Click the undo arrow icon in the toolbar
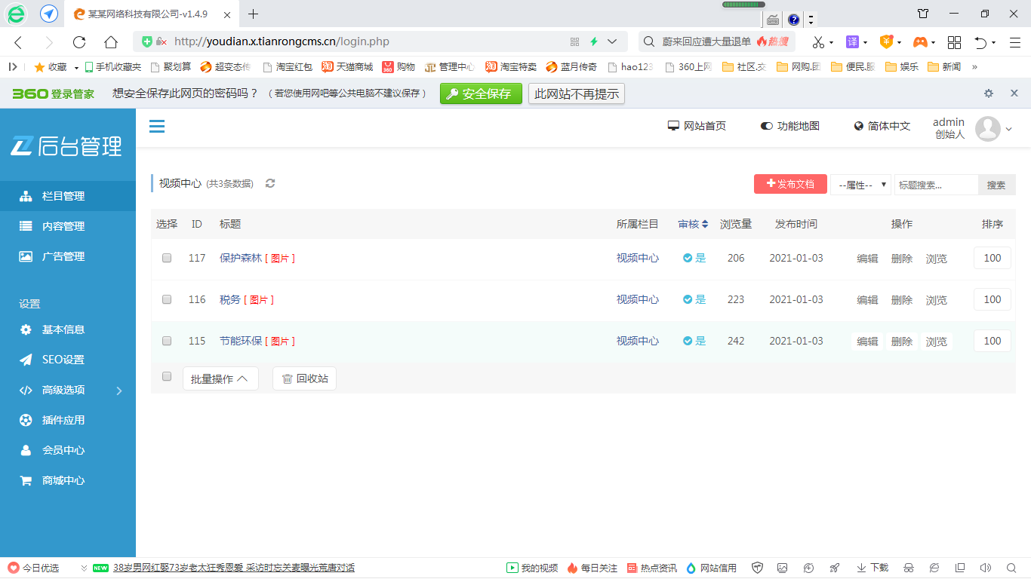Screen dimensions: 1031x579 tap(980, 42)
